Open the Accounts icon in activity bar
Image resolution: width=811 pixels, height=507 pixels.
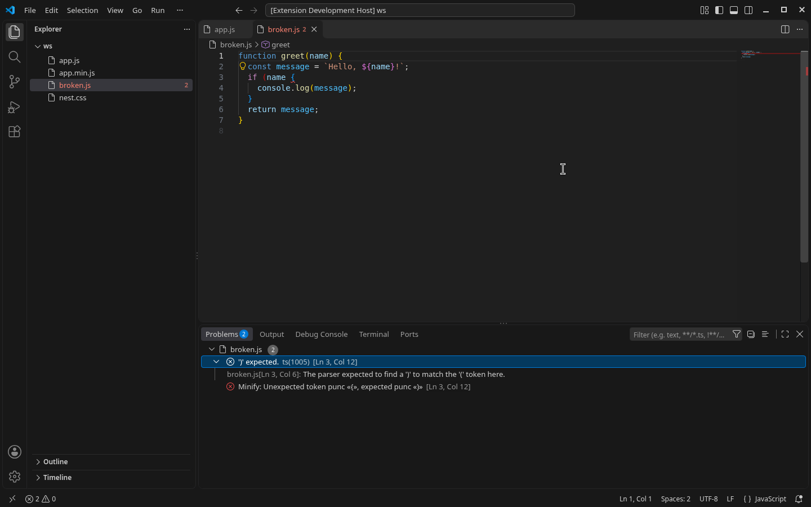pyautogui.click(x=15, y=452)
